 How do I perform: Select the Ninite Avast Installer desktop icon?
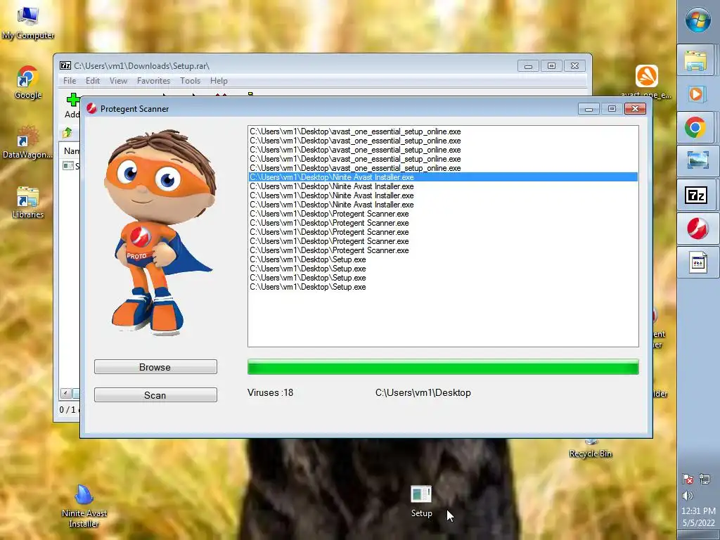84,506
